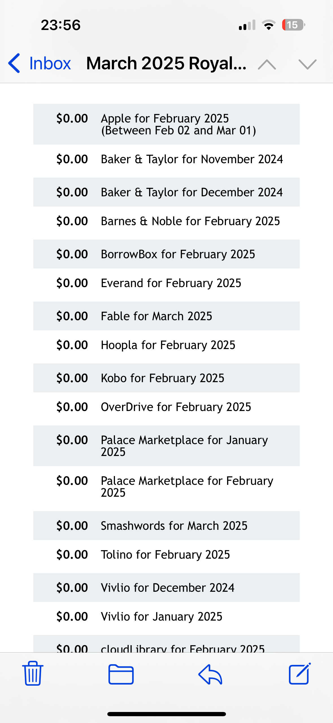Tap the trash icon to delete email
Image resolution: width=333 pixels, height=723 pixels.
coord(33,673)
